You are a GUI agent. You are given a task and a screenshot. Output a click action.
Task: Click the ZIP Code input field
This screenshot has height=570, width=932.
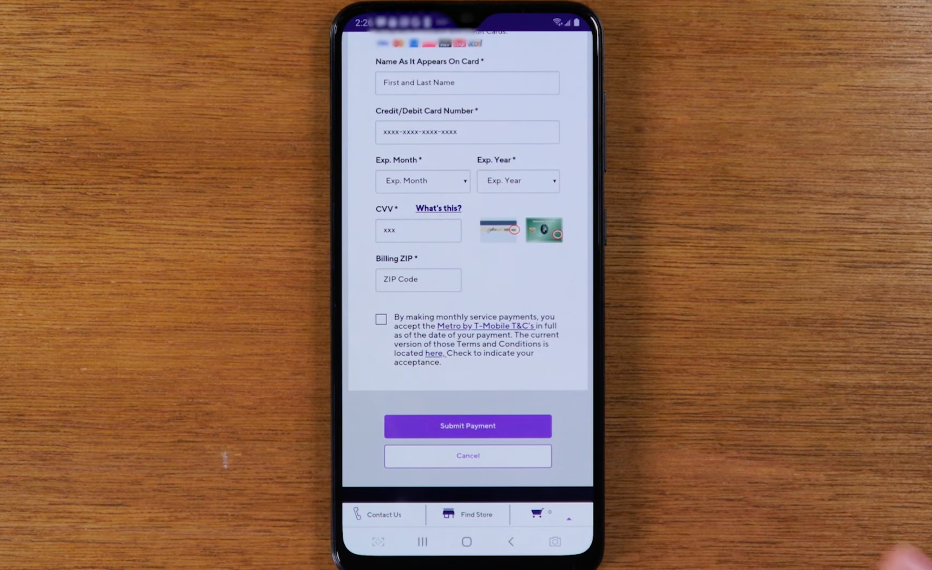[x=417, y=279]
